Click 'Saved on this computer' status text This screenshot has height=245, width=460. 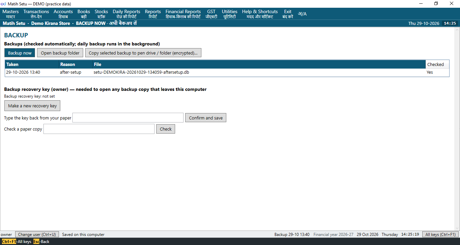click(x=83, y=235)
